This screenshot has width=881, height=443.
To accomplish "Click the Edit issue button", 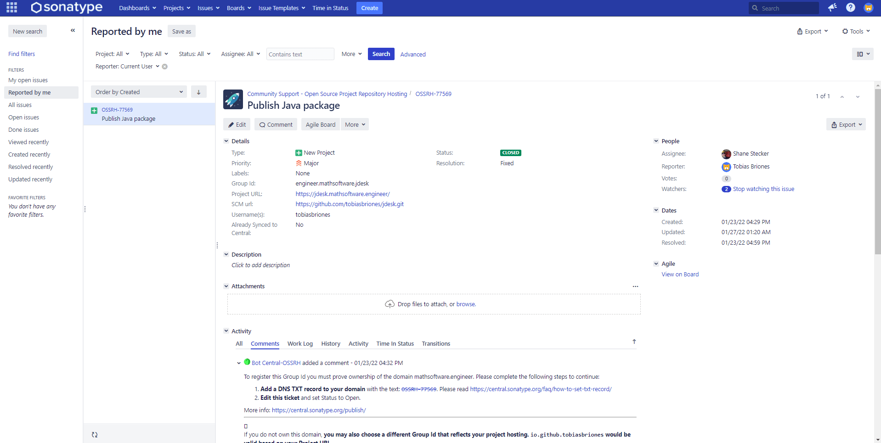I will click(237, 124).
